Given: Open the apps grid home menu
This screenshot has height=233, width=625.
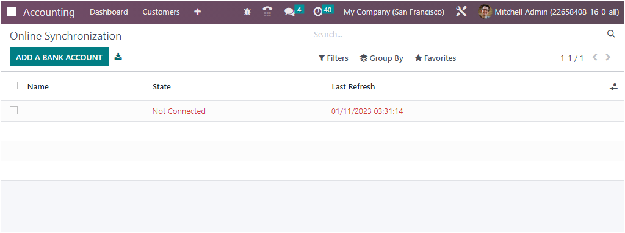Looking at the screenshot, I should (12, 12).
